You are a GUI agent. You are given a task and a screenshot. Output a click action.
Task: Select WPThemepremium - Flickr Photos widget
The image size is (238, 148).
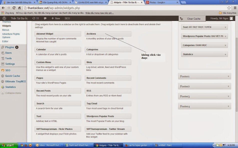click(x=58, y=129)
